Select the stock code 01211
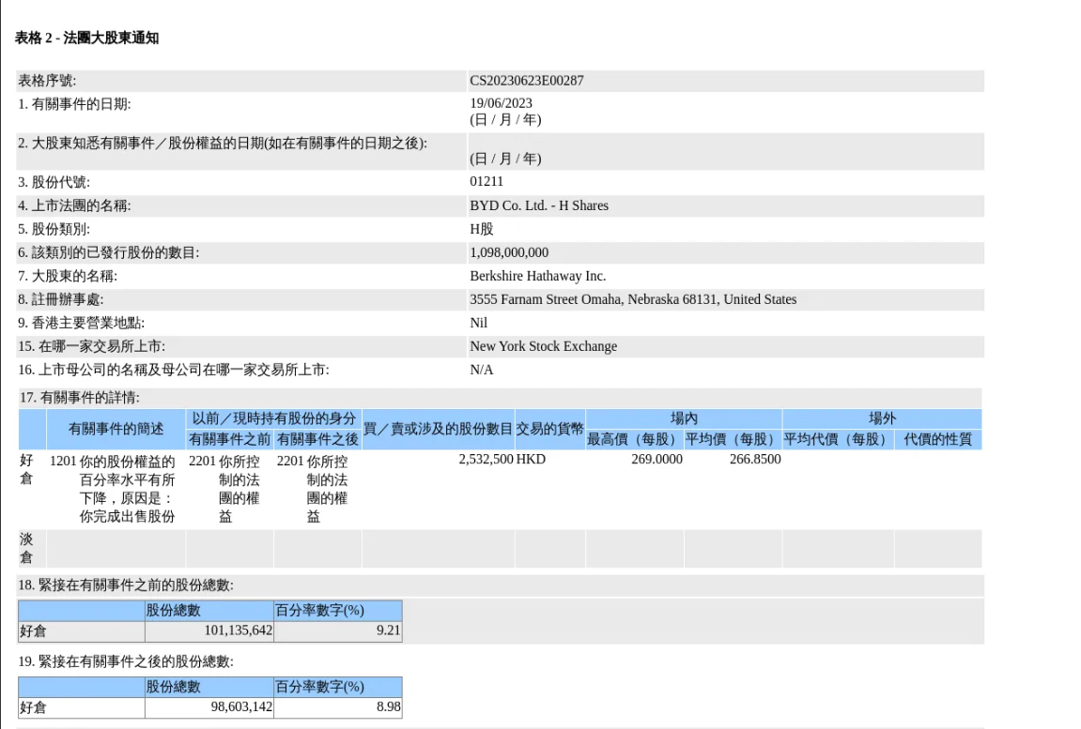 point(486,182)
